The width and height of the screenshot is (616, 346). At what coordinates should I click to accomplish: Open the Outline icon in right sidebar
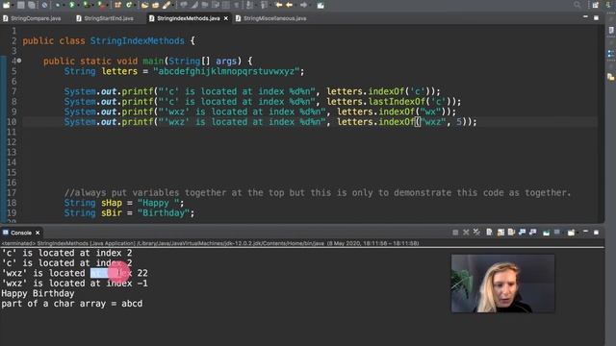tap(611, 54)
